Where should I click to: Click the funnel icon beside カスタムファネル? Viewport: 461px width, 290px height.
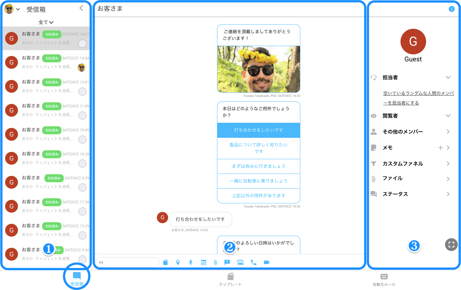[374, 164]
